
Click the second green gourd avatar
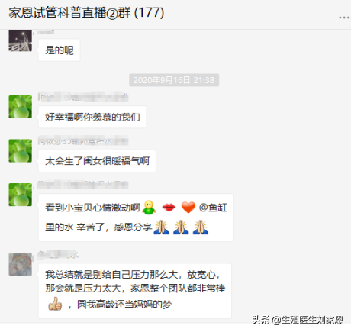tap(21, 150)
